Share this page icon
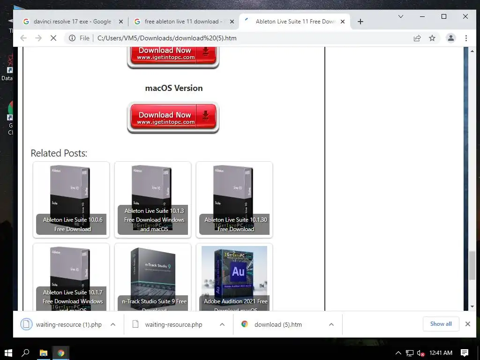Image resolution: width=480 pixels, height=360 pixels. [417, 38]
